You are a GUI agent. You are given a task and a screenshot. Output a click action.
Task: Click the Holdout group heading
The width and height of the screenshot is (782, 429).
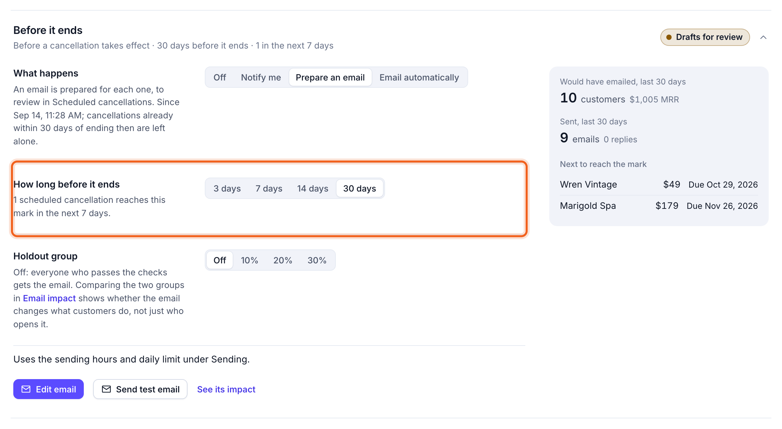(x=45, y=256)
